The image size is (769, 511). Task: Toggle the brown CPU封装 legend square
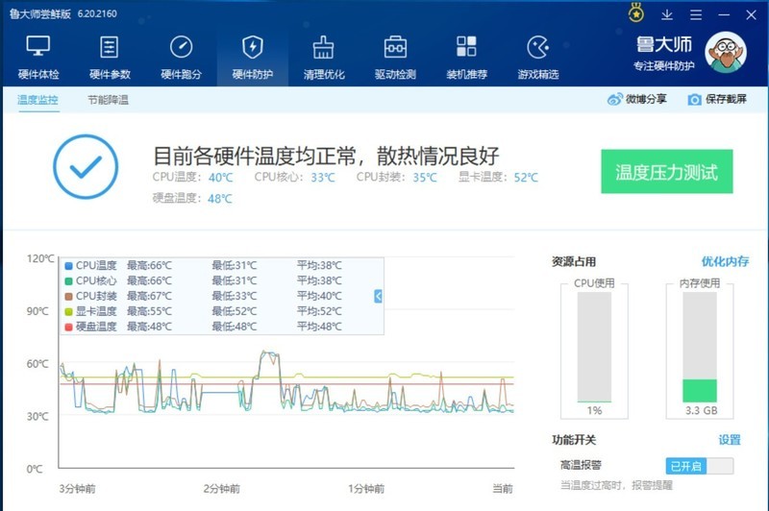click(x=68, y=296)
